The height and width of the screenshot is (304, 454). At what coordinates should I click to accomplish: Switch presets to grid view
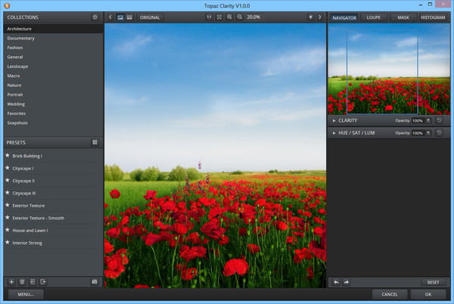(95, 142)
